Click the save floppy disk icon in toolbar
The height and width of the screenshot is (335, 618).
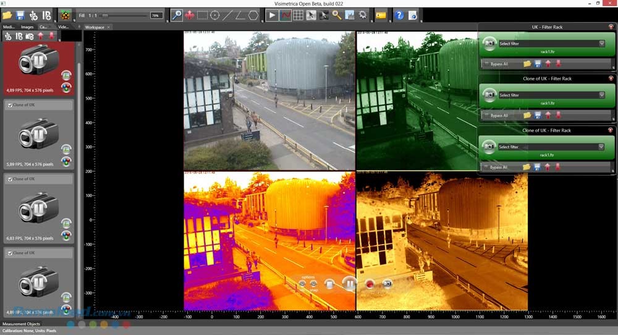20,15
